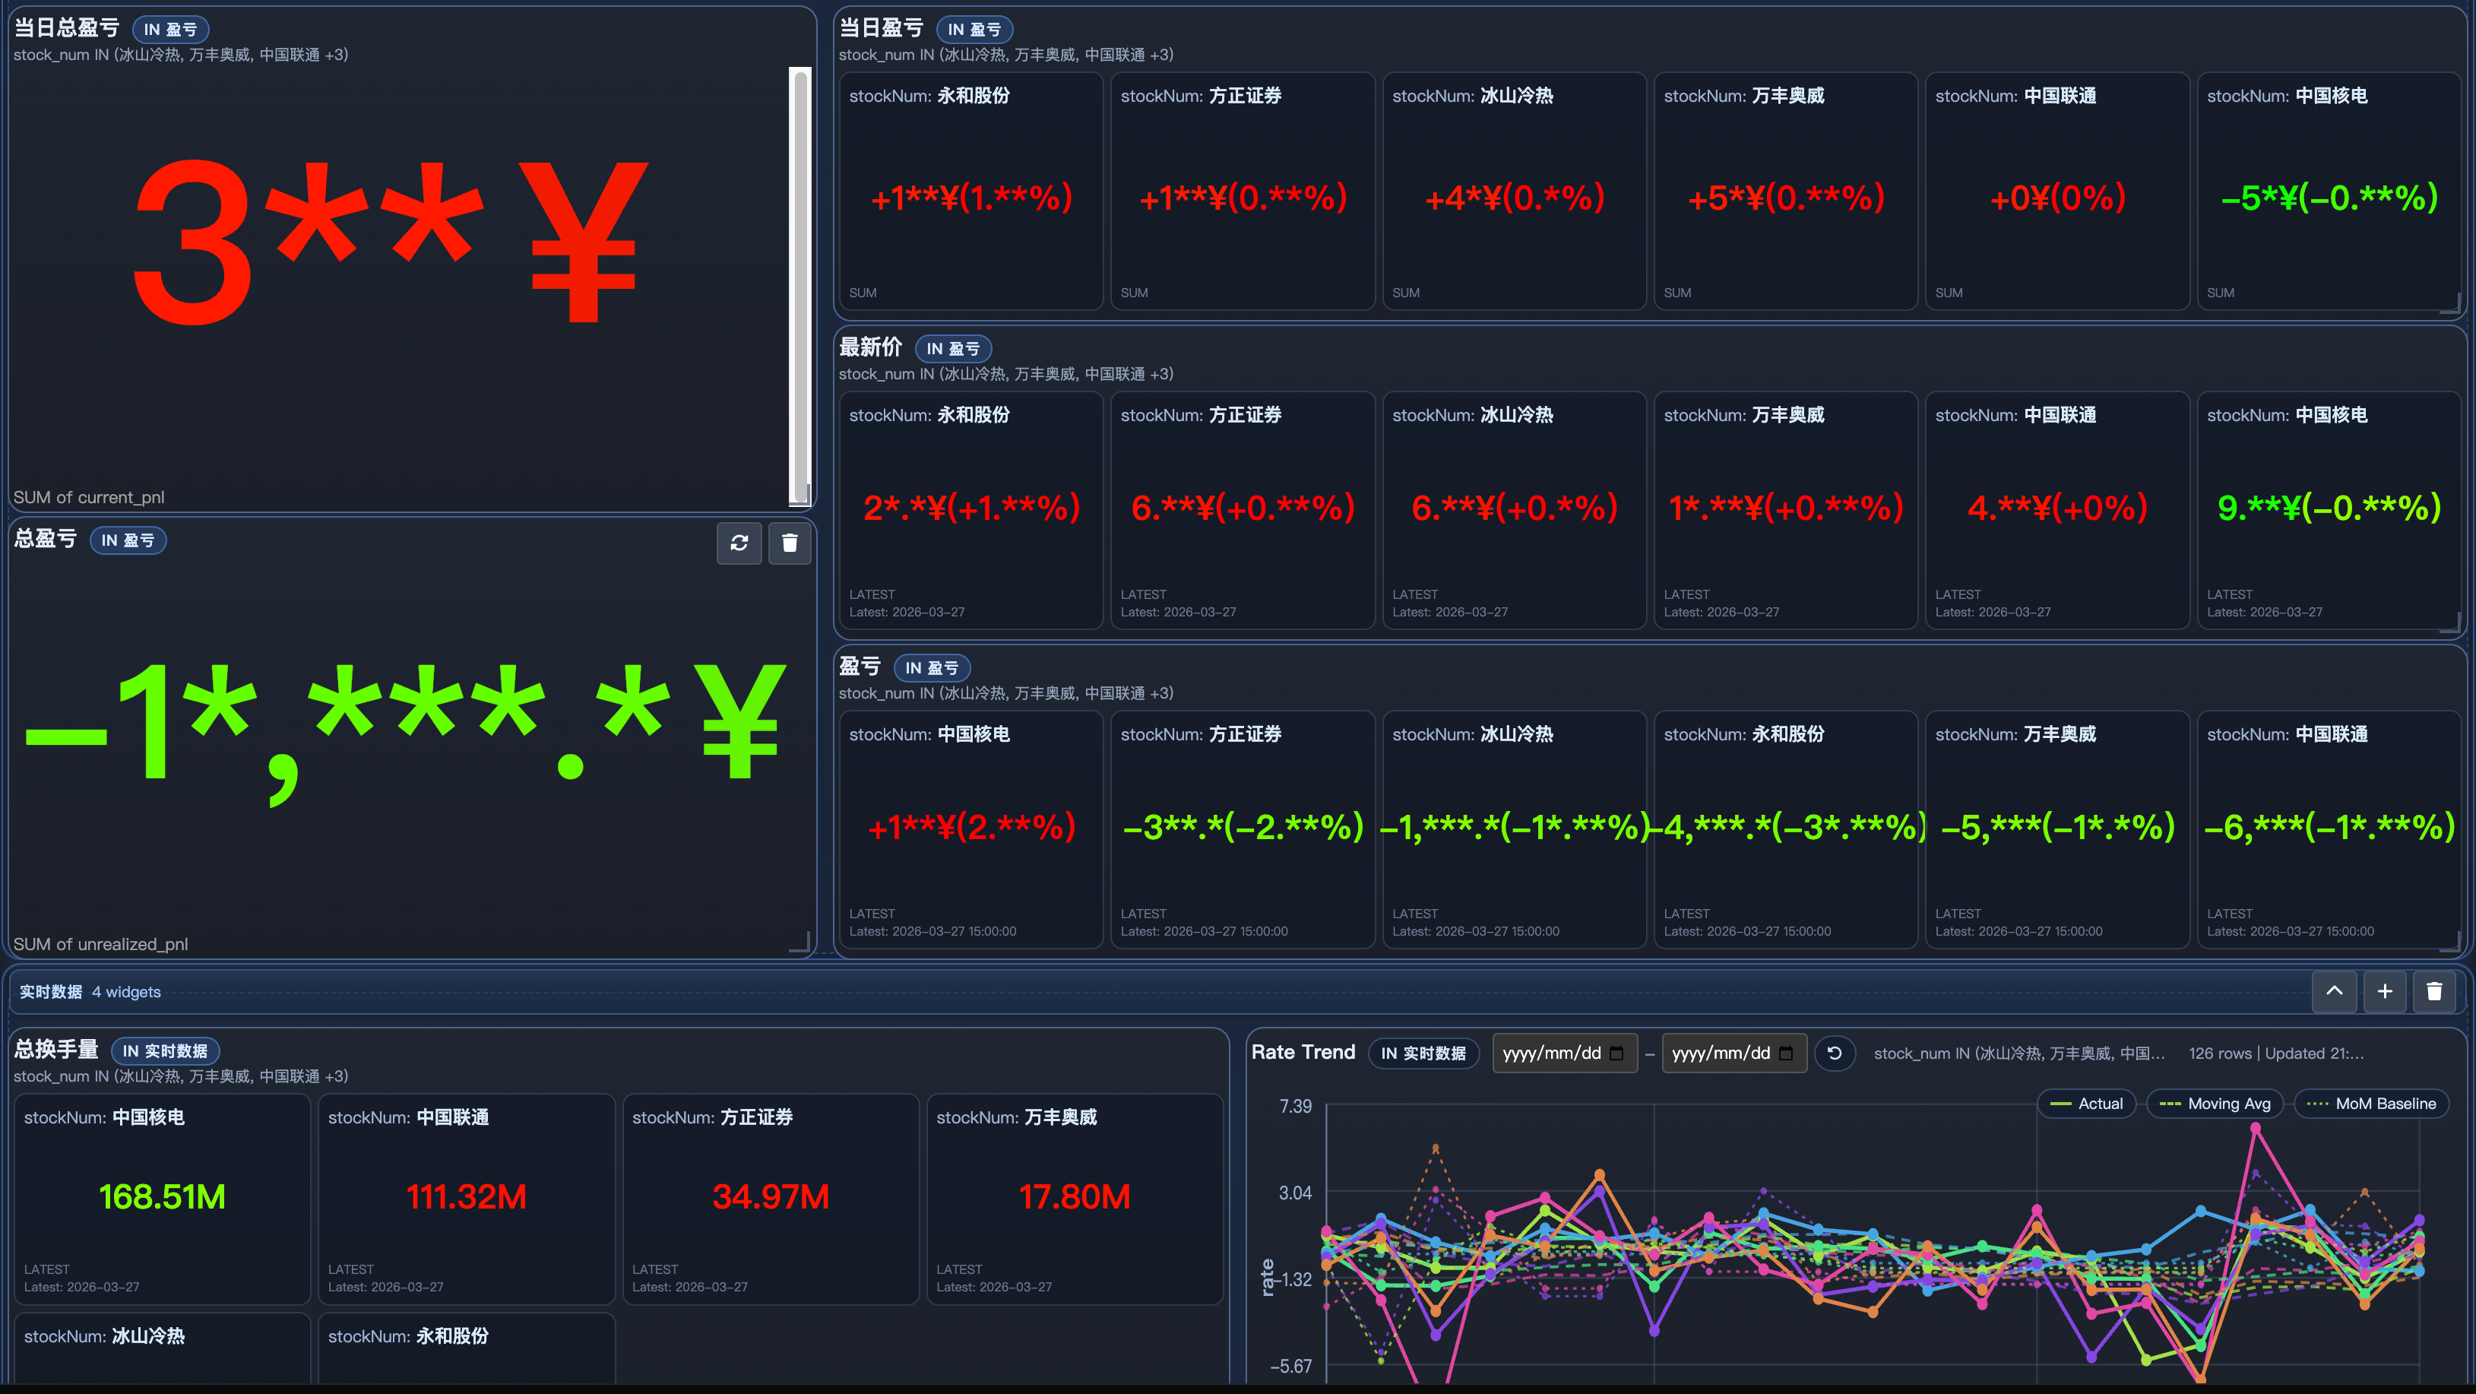
Task: Collapse the 实时数据 section with chevron
Action: (2334, 991)
